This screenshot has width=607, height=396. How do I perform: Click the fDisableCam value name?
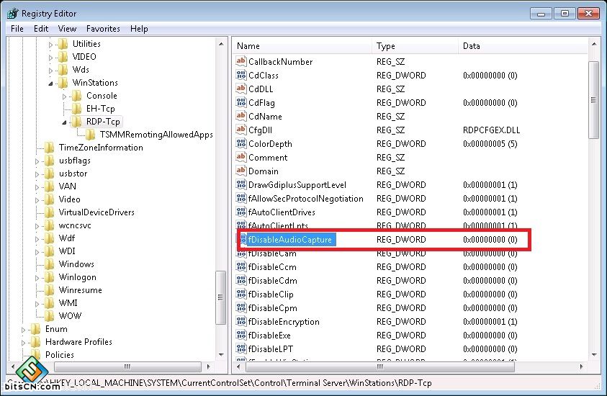click(x=272, y=253)
